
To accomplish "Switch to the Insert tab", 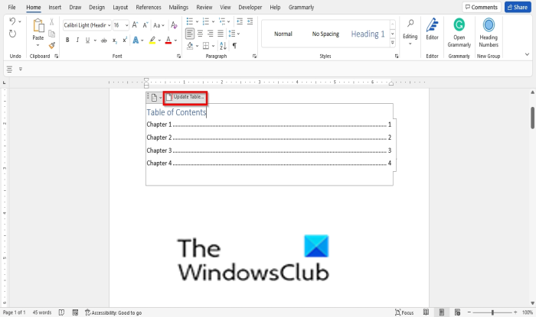I will tap(54, 7).
